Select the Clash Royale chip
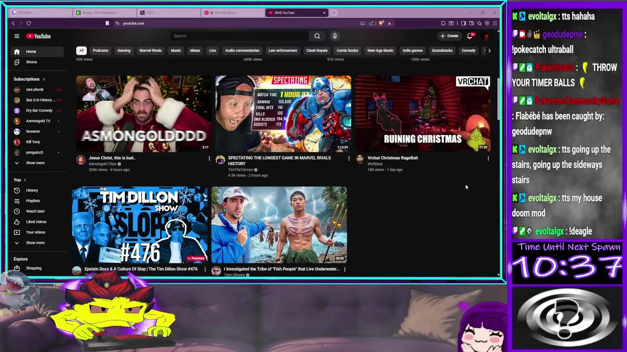 317,50
